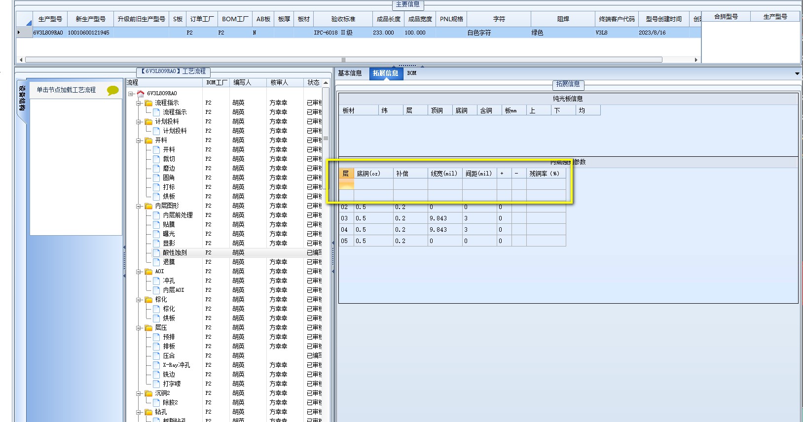Select the 排板 process step
Image resolution: width=803 pixels, height=422 pixels.
pos(169,346)
